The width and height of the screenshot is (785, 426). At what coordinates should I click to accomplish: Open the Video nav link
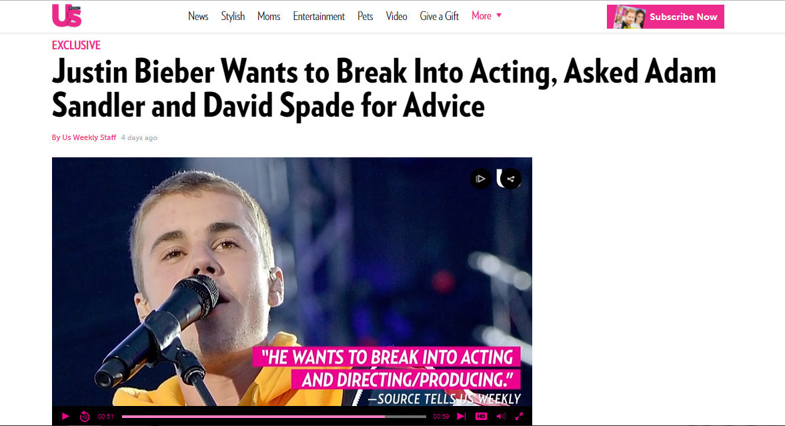pos(397,16)
